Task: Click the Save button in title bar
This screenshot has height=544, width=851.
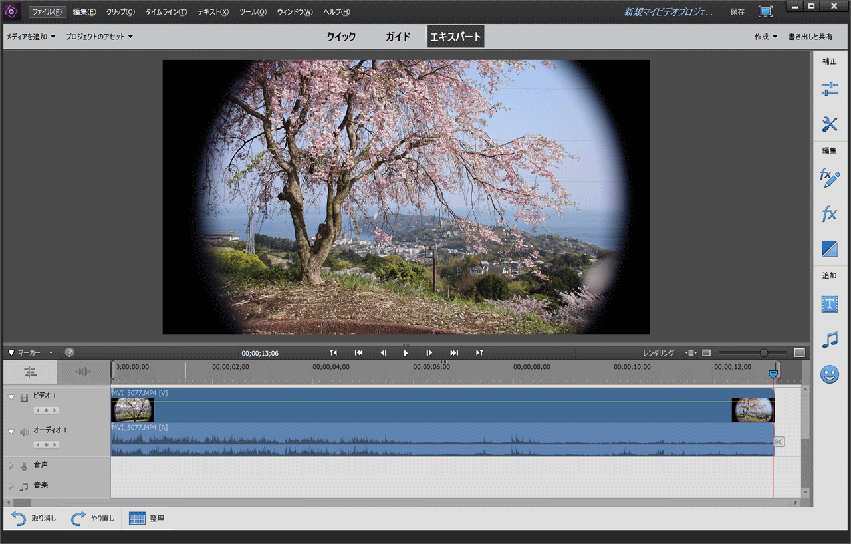Action: coord(737,12)
